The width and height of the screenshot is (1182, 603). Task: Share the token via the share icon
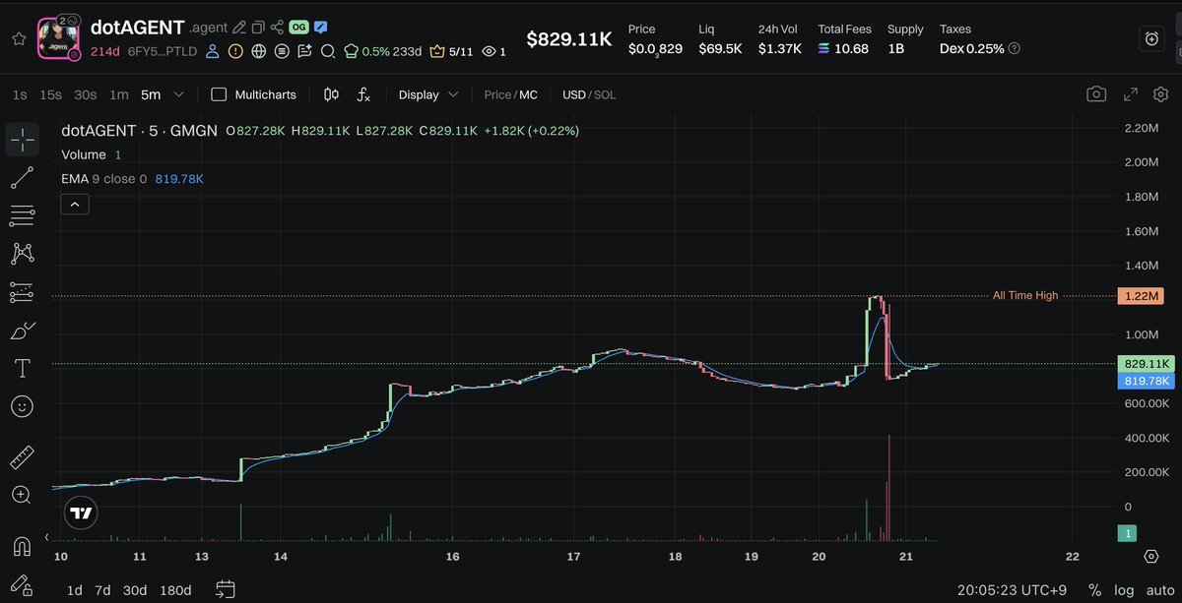[277, 28]
